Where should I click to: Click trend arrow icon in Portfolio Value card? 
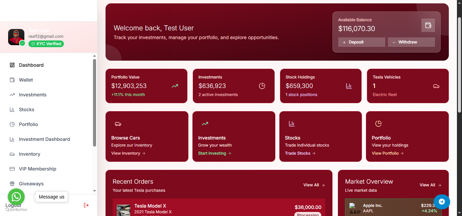coord(175,86)
